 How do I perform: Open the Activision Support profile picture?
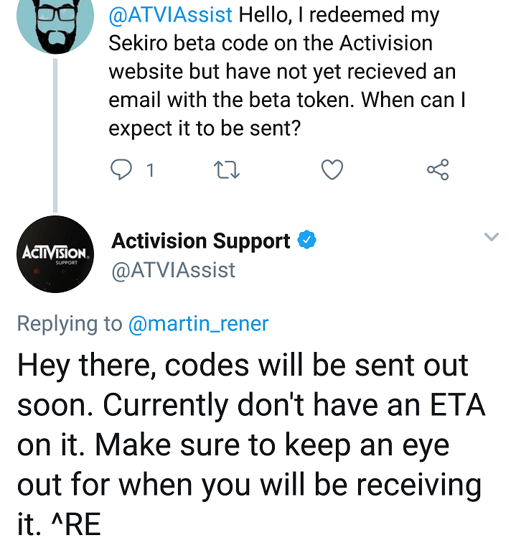tap(55, 254)
